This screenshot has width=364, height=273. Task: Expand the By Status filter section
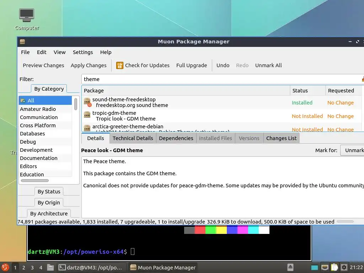[49, 192]
